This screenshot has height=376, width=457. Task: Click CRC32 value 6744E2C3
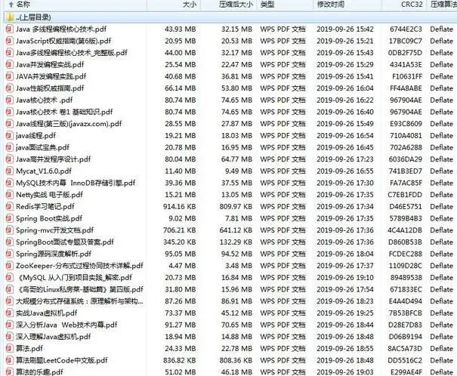click(406, 29)
